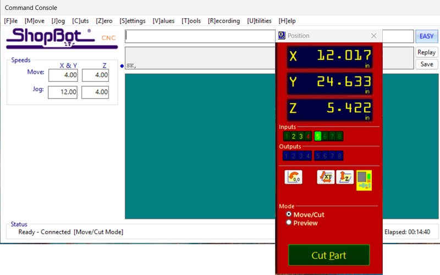440x275 pixels.
Task: Close the Position window
Action: 374,36
